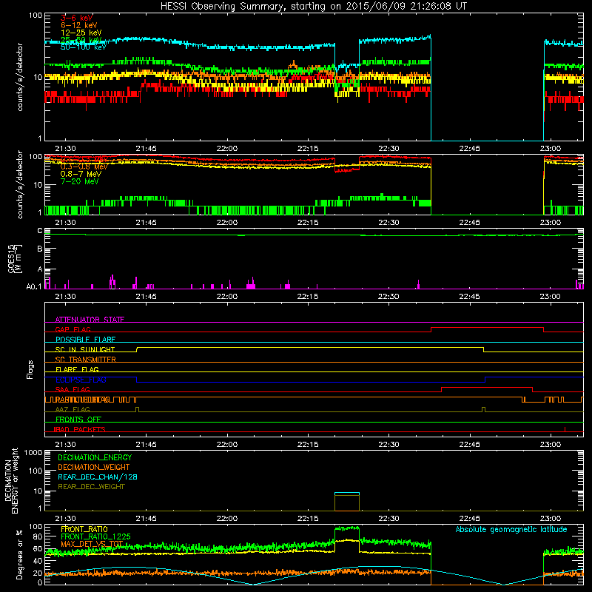Click the FLARE_FLAG label

[x=77, y=369]
